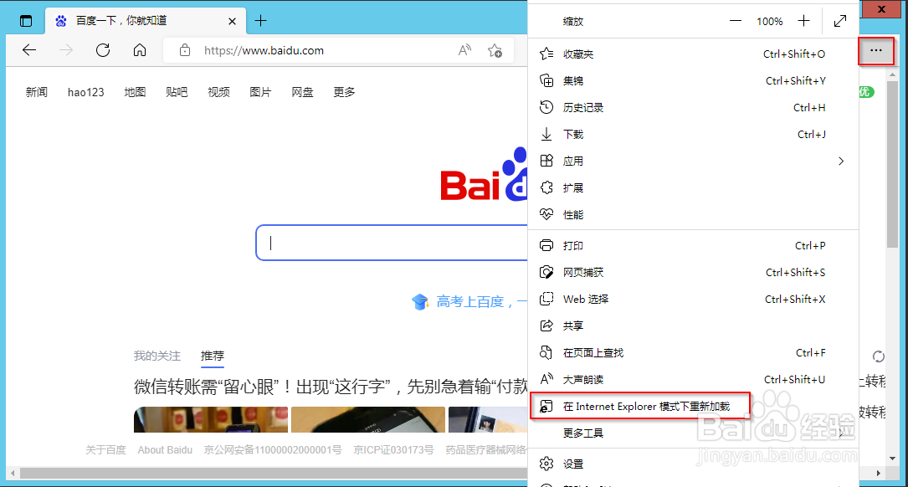Open 关于百度 footer link
The height and width of the screenshot is (487, 908).
coord(105,450)
